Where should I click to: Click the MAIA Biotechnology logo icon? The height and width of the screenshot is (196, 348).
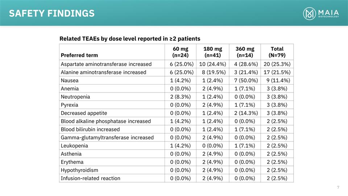310,13
